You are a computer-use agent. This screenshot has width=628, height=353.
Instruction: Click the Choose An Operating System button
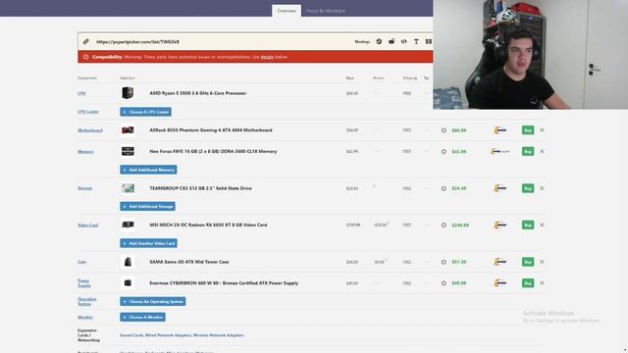pyautogui.click(x=153, y=301)
